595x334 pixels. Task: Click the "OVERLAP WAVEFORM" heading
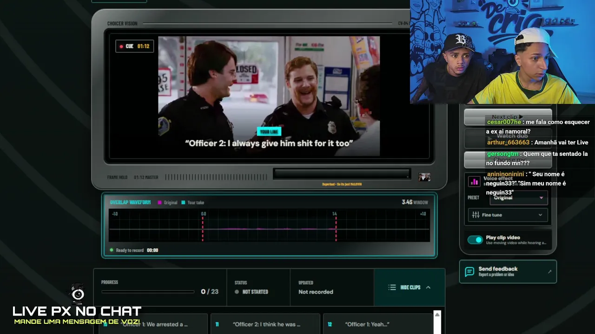[x=130, y=202]
